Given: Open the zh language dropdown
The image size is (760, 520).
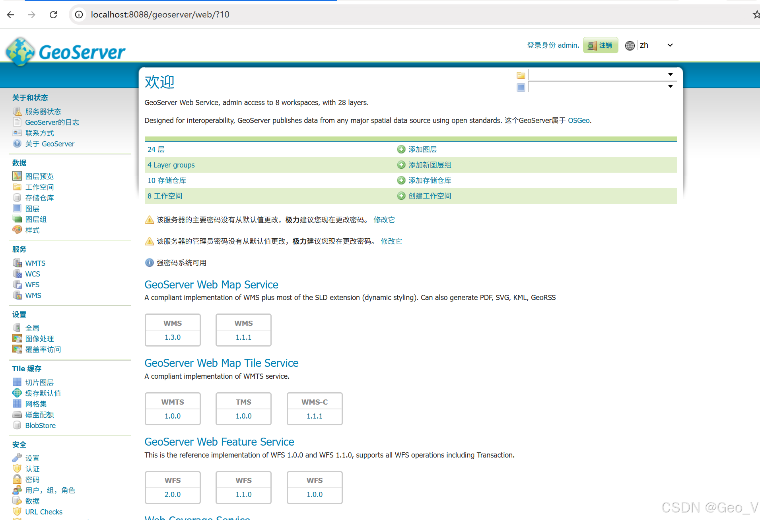Looking at the screenshot, I should tap(656, 45).
